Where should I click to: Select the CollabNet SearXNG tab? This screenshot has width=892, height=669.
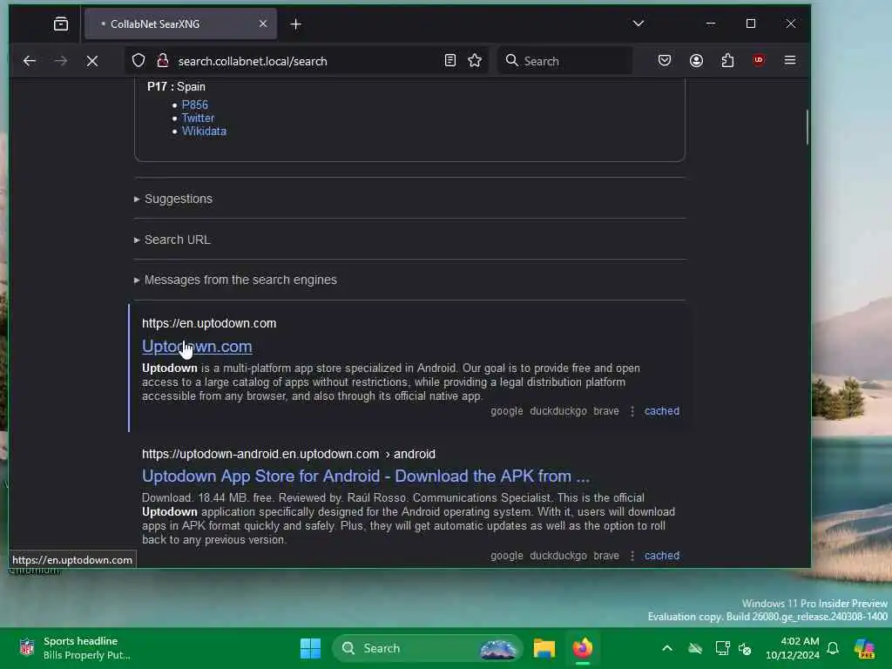click(181, 24)
